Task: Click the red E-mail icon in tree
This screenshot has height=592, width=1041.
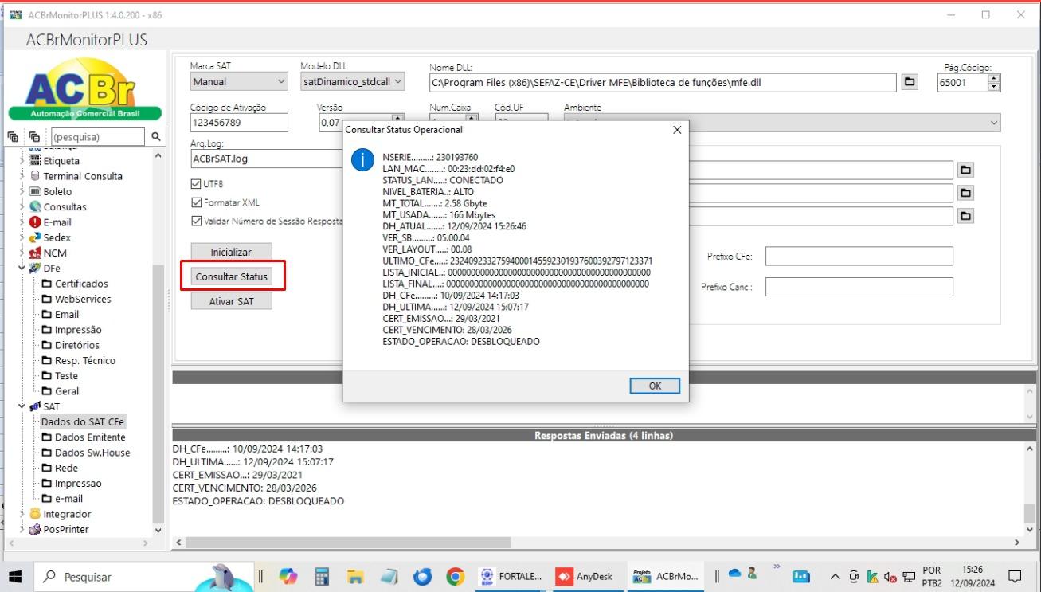Action: coord(35,222)
